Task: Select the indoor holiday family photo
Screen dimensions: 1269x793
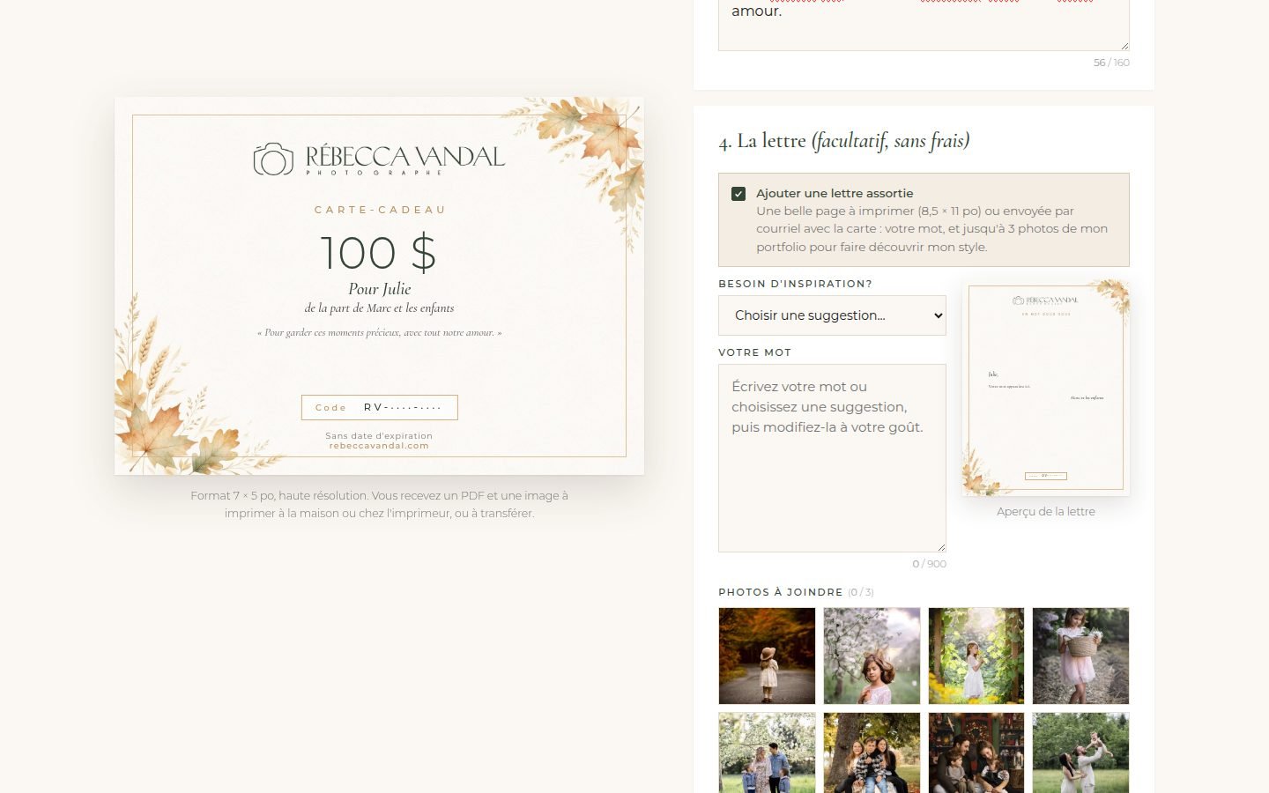Action: click(x=976, y=752)
